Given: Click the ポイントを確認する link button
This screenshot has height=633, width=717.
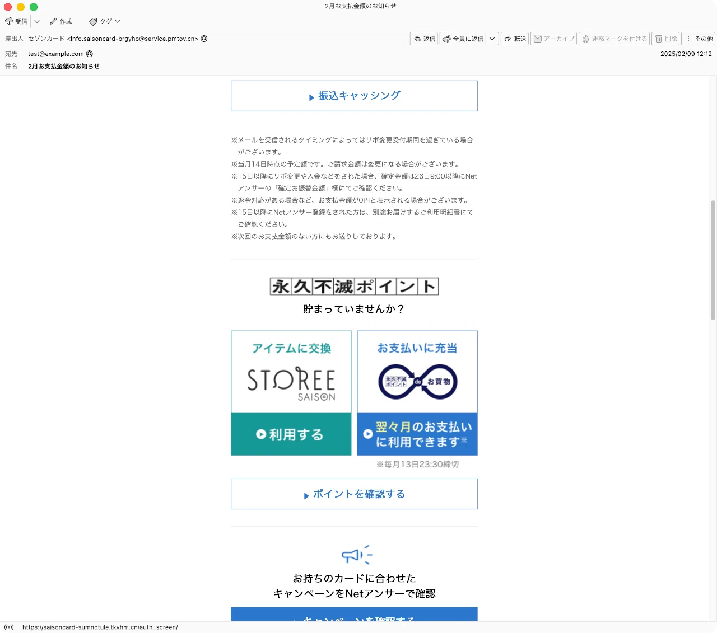Looking at the screenshot, I should pyautogui.click(x=354, y=494).
